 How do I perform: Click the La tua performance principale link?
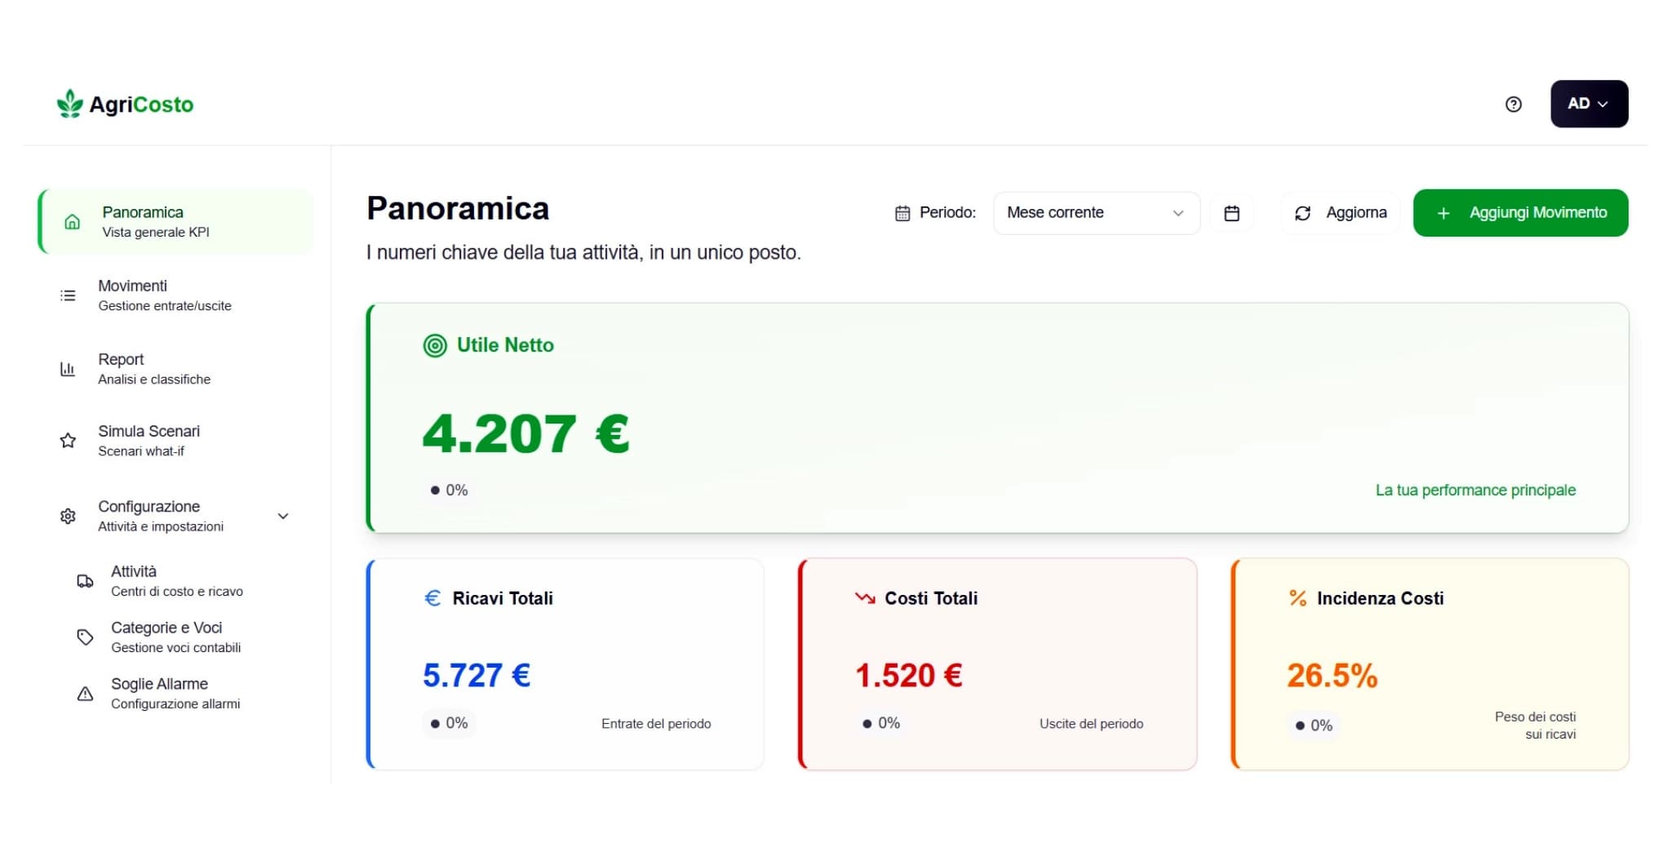click(x=1475, y=490)
